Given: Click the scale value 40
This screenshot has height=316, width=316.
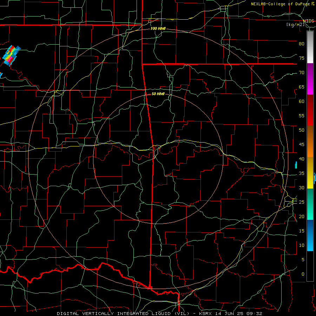Looking at the screenshot, I should coord(302,159).
